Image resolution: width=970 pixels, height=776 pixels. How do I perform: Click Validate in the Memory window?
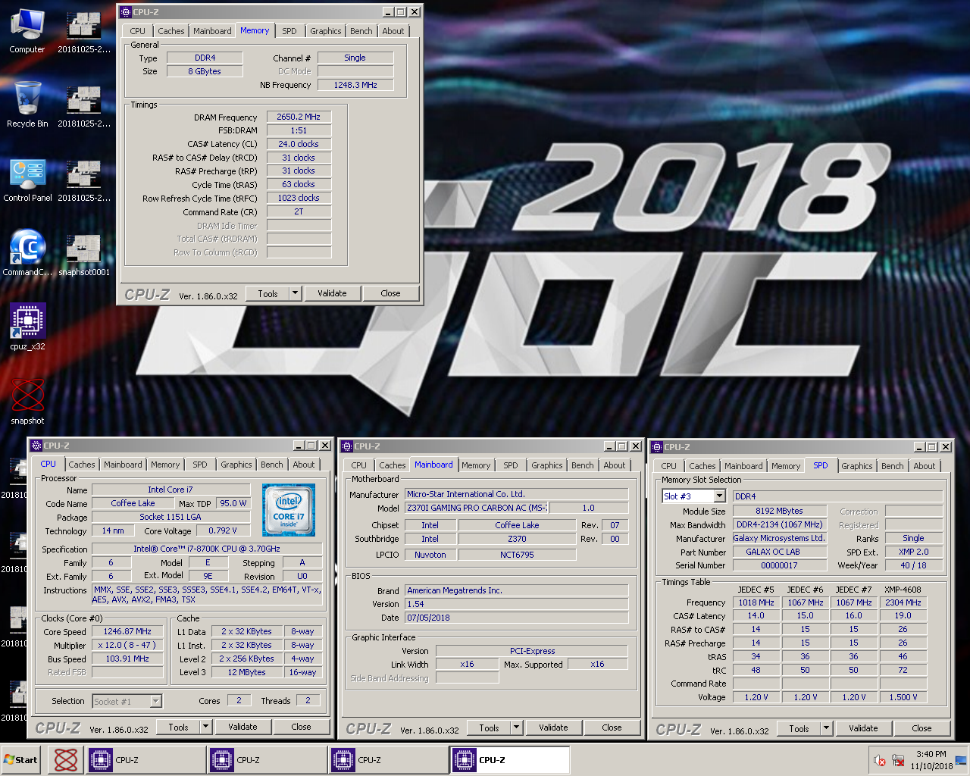pyautogui.click(x=332, y=293)
